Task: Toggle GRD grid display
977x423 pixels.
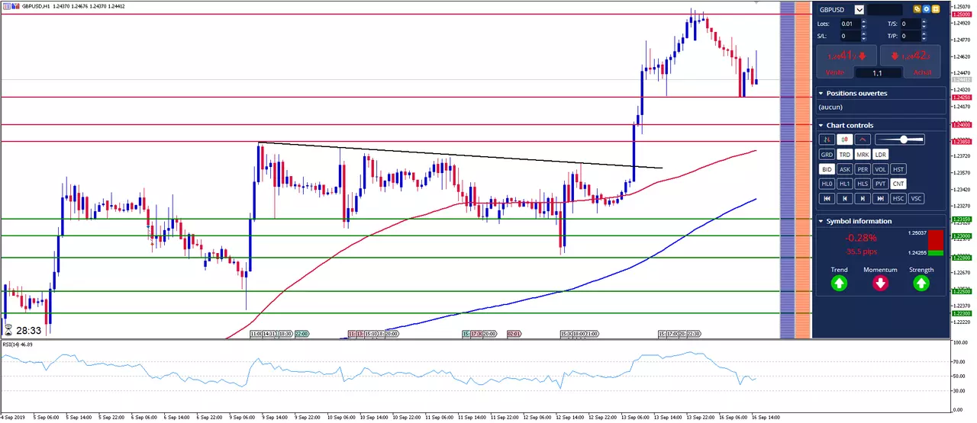Action: coord(827,155)
